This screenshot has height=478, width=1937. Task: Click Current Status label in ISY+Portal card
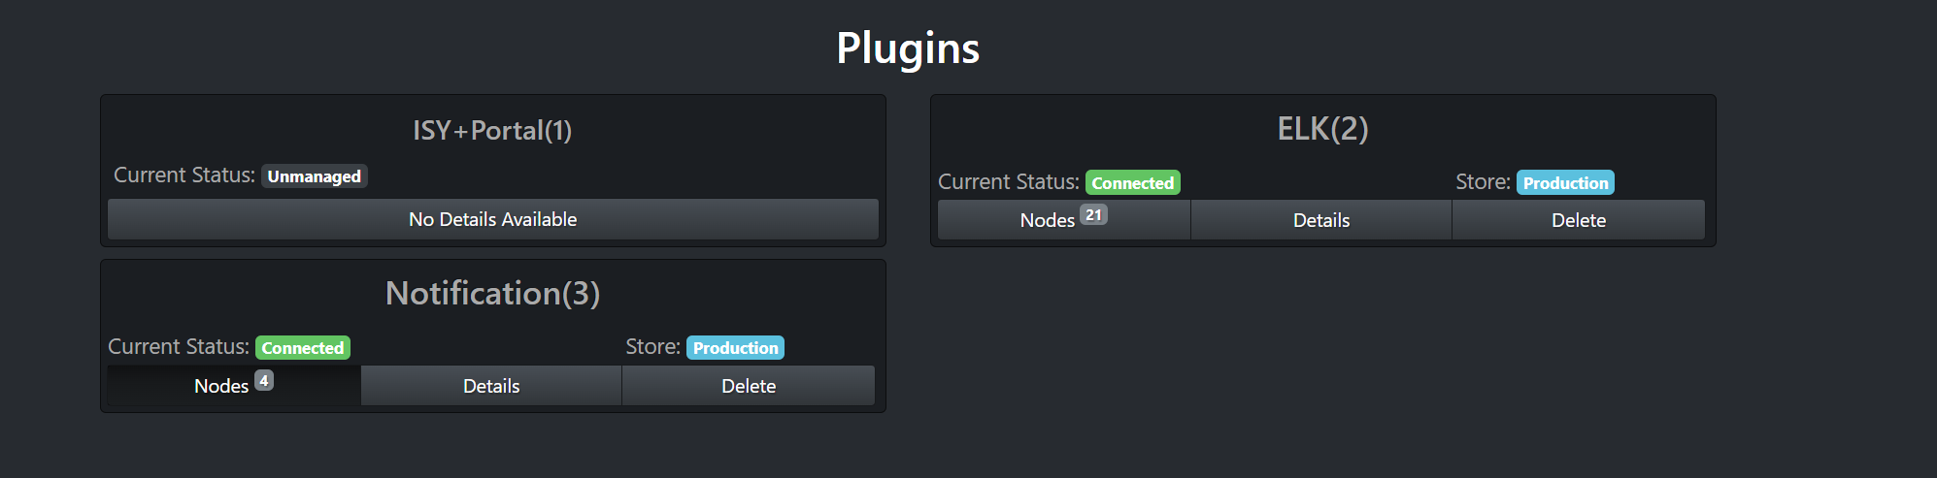184,175
